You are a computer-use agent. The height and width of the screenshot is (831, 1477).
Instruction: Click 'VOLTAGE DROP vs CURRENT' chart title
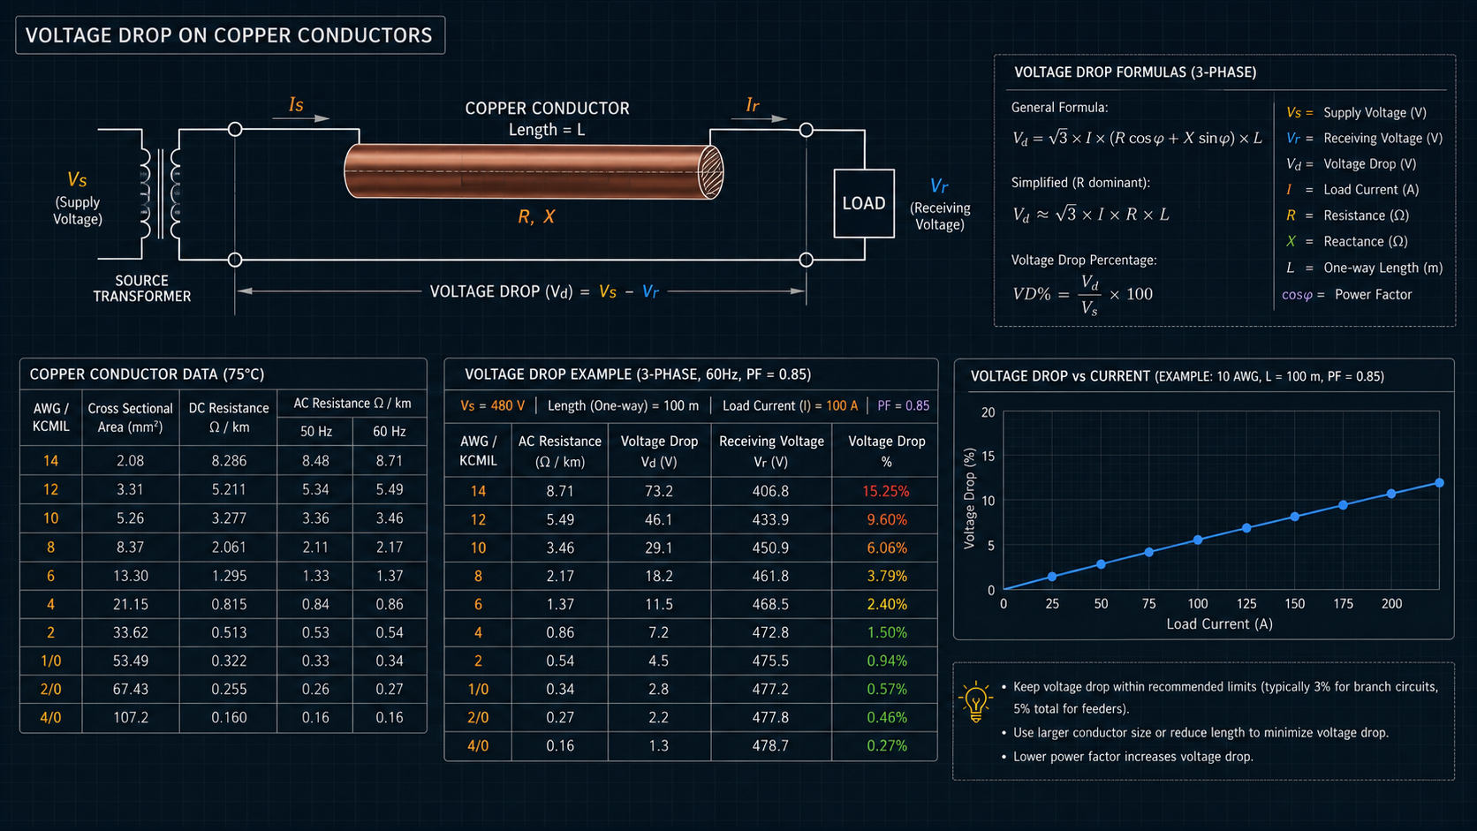[1059, 376]
